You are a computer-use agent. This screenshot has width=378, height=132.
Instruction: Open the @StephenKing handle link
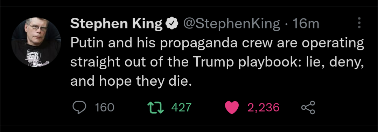(x=232, y=24)
